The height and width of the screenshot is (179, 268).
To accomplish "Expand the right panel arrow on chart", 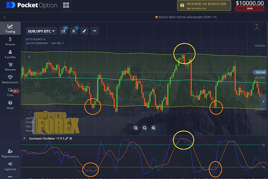I will pyautogui.click(x=264, y=101).
